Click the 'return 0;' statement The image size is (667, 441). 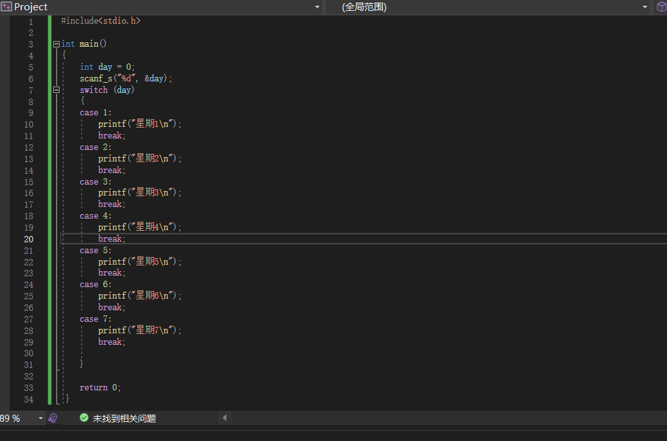tap(100, 387)
